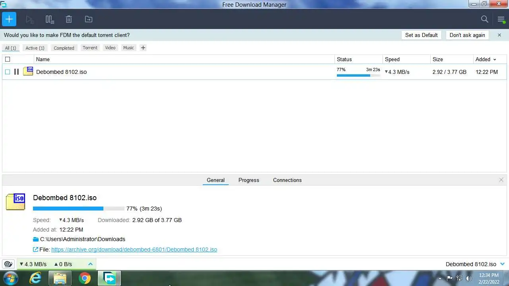Click Set as Default button
The width and height of the screenshot is (509, 286).
tap(422, 35)
